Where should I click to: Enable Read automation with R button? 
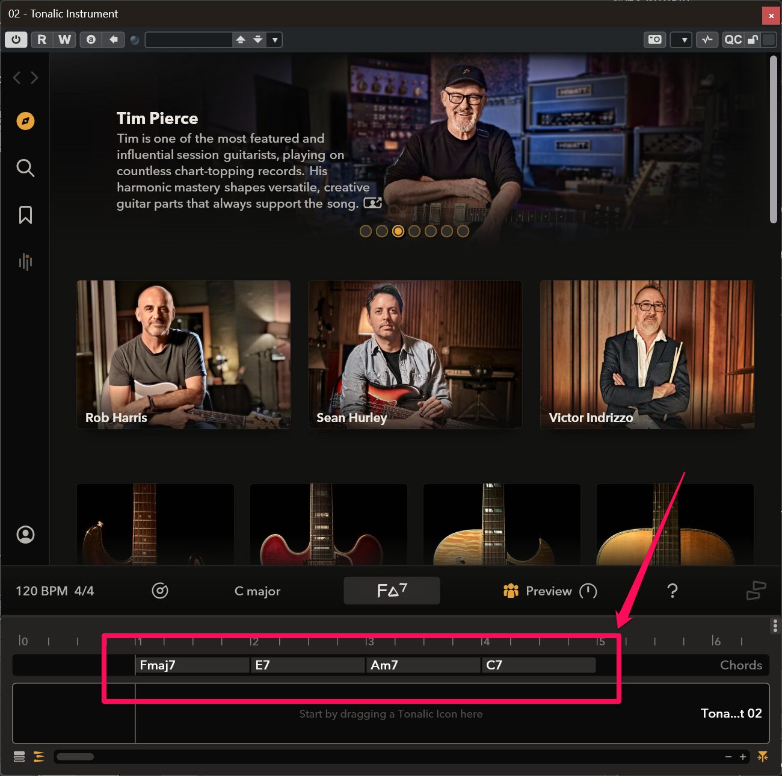tap(42, 40)
